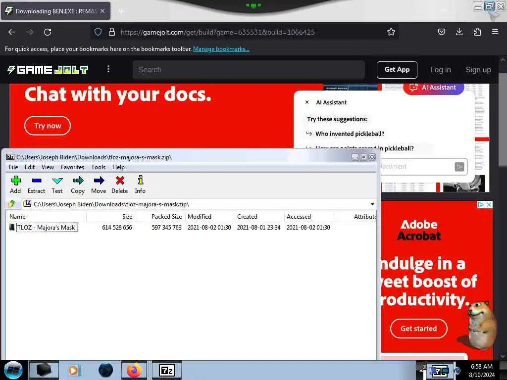Close the AI Assistant panel in the ad
The width and height of the screenshot is (507, 380).
pyautogui.click(x=307, y=102)
